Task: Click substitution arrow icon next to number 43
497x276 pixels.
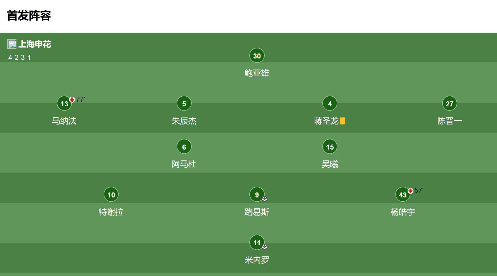Action: (410, 190)
